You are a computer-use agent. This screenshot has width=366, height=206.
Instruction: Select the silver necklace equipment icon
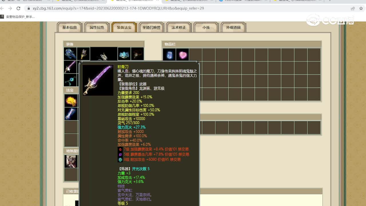coord(104,54)
